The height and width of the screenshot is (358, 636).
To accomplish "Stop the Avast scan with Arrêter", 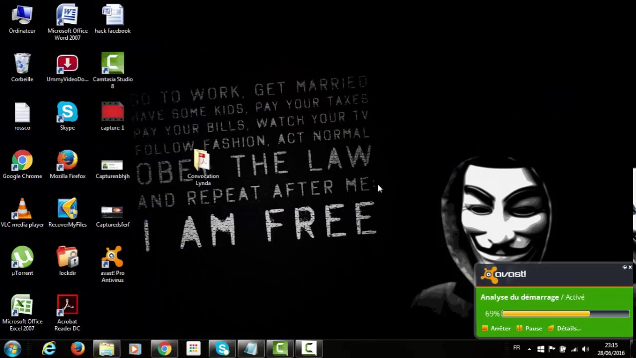I will coord(496,328).
